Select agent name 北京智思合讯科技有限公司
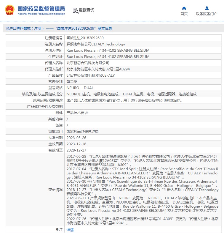 pyautogui.click(x=88, y=63)
